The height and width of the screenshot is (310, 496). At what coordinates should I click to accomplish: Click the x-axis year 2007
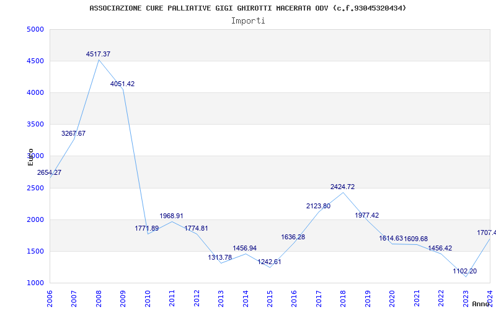coord(74,299)
